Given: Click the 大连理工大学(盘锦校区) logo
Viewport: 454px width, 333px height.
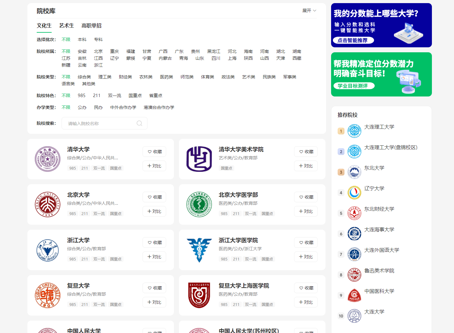Looking at the screenshot, I should [354, 152].
